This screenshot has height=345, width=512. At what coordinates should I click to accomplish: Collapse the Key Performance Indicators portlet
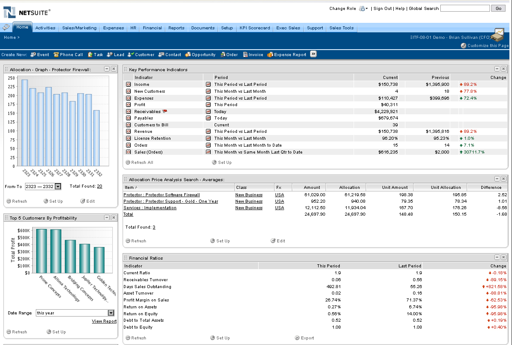pyautogui.click(x=497, y=69)
